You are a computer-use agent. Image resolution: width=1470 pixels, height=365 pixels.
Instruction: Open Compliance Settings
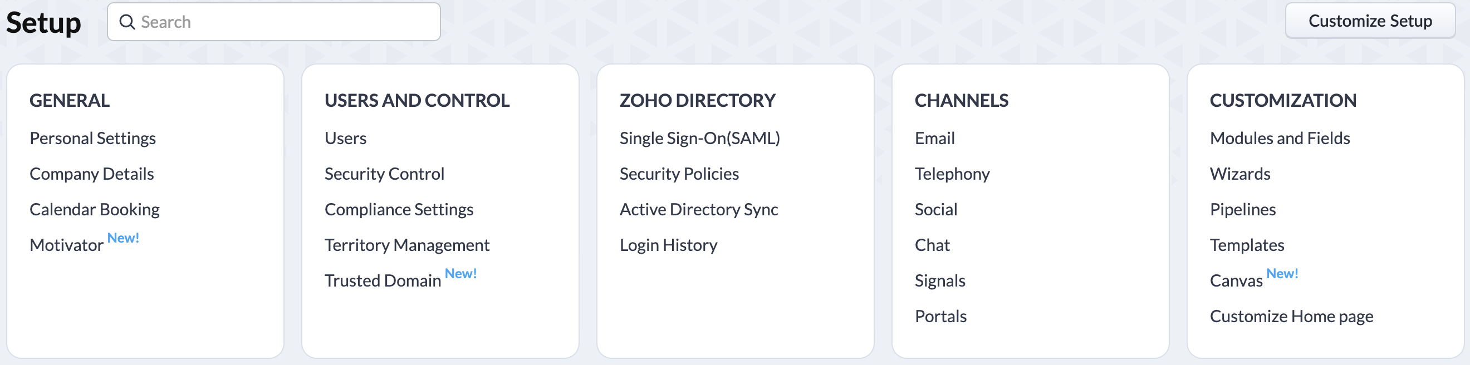tap(399, 209)
